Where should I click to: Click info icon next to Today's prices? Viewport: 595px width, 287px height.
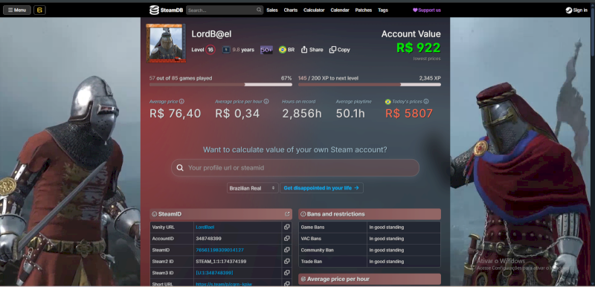click(426, 102)
